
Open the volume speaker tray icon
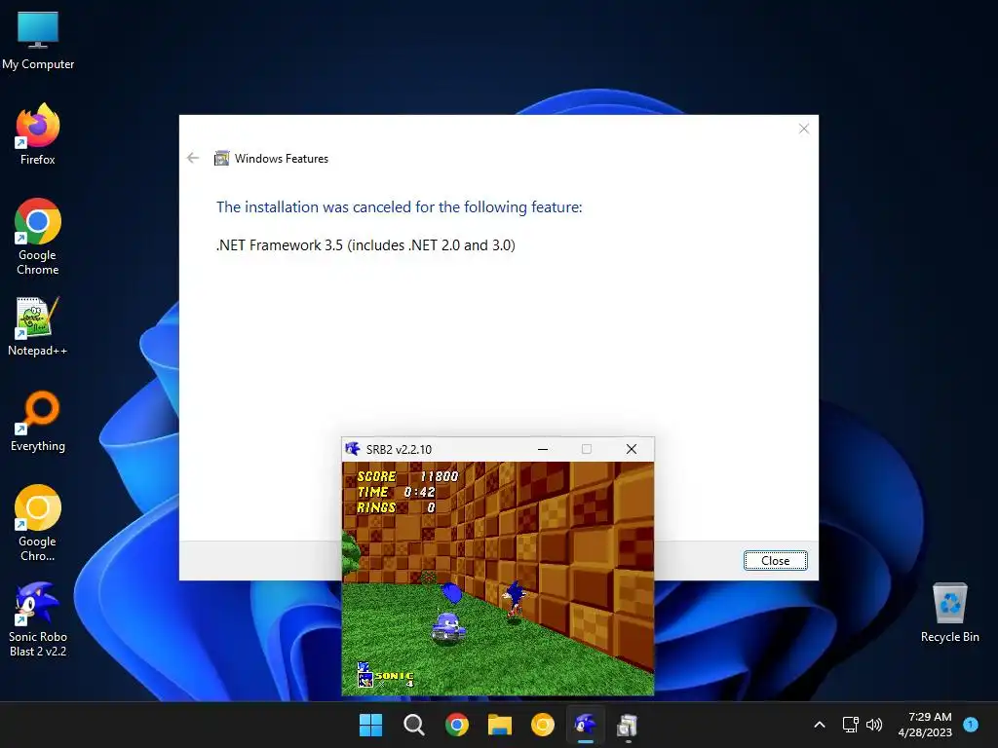click(874, 725)
